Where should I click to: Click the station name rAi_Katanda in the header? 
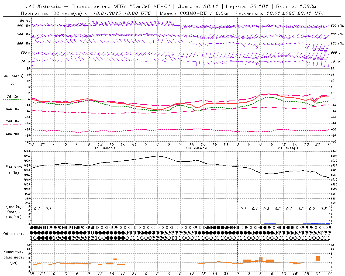point(43,6)
